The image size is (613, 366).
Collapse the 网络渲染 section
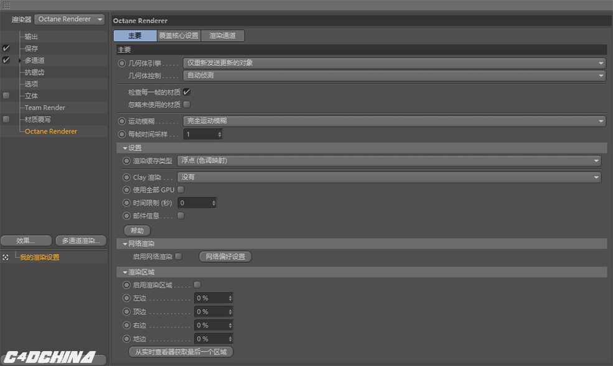point(125,244)
